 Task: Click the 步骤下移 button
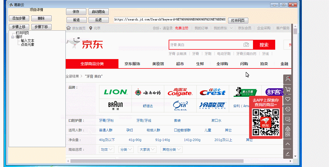[41, 27]
